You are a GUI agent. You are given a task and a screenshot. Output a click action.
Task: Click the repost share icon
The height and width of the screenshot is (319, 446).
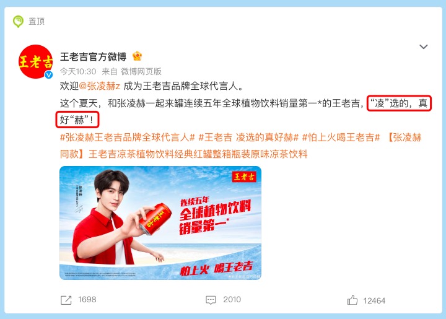point(66,300)
